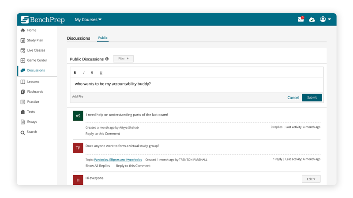Image resolution: width=353 pixels, height=198 pixels.
Task: Open the Edit dropdown on Hi everyone post
Action: coord(311,179)
